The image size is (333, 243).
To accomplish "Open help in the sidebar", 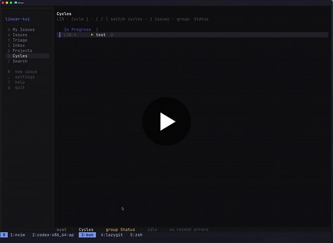I will 20,82.
